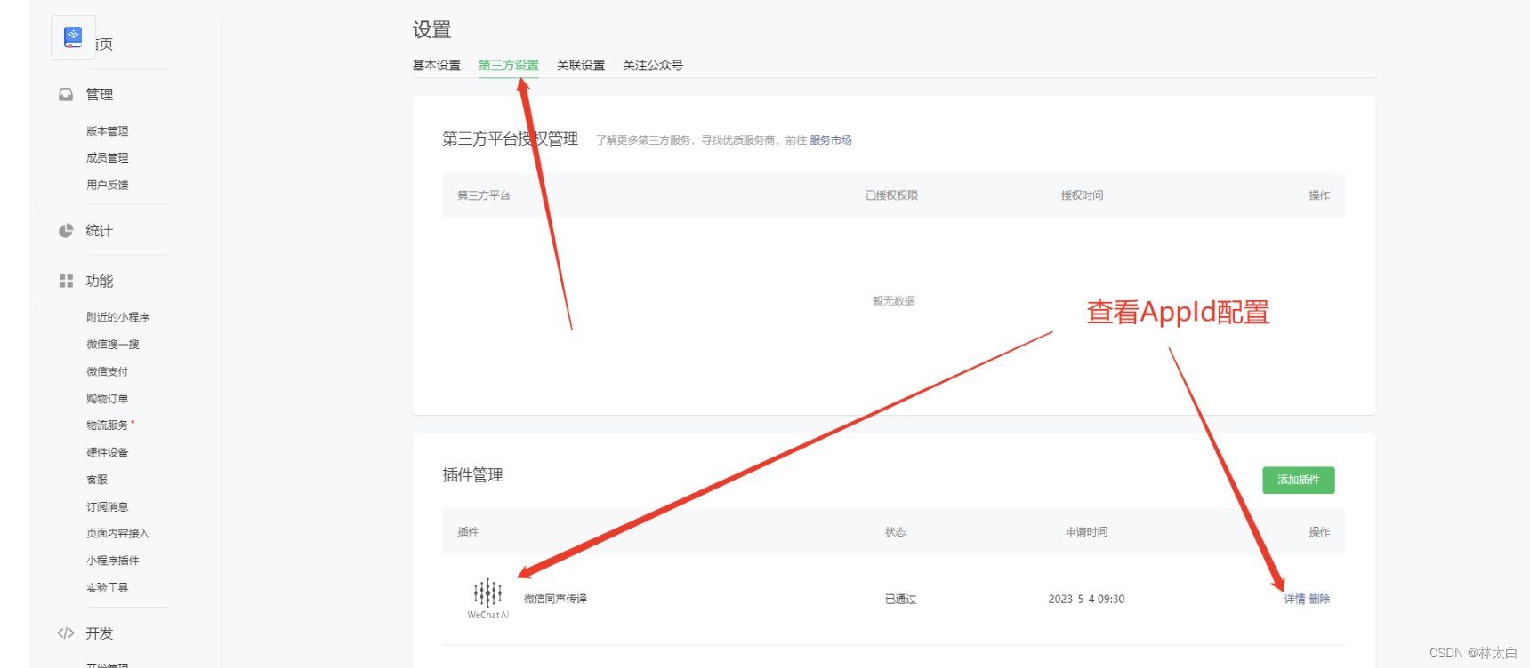Click the 插件管理 section heading

click(x=473, y=475)
